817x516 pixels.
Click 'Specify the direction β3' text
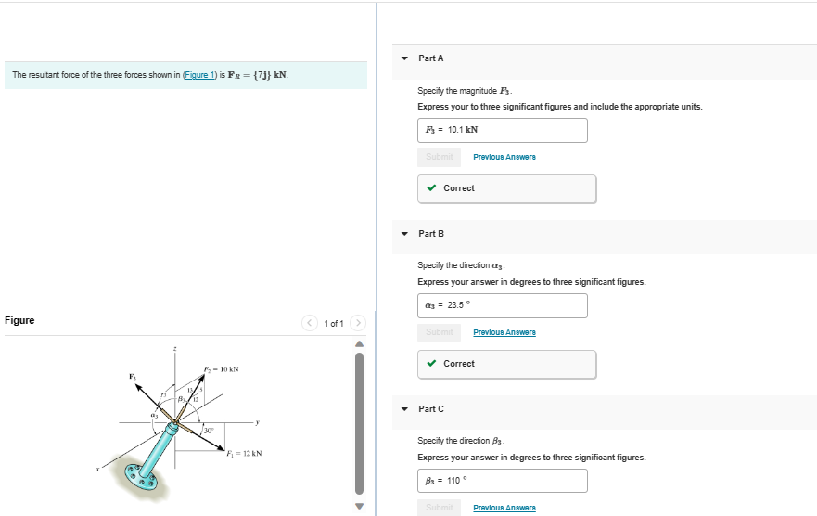[x=461, y=441]
